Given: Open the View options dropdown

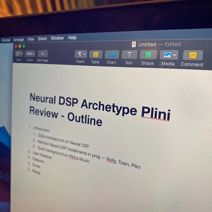Looking at the screenshot, I should pos(19,54).
